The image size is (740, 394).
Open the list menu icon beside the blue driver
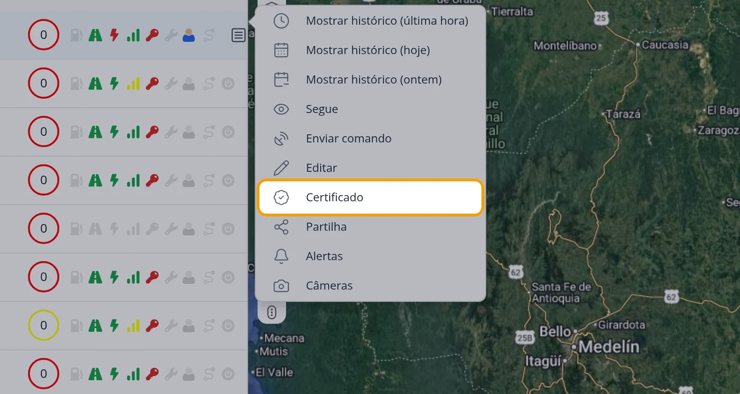click(238, 35)
